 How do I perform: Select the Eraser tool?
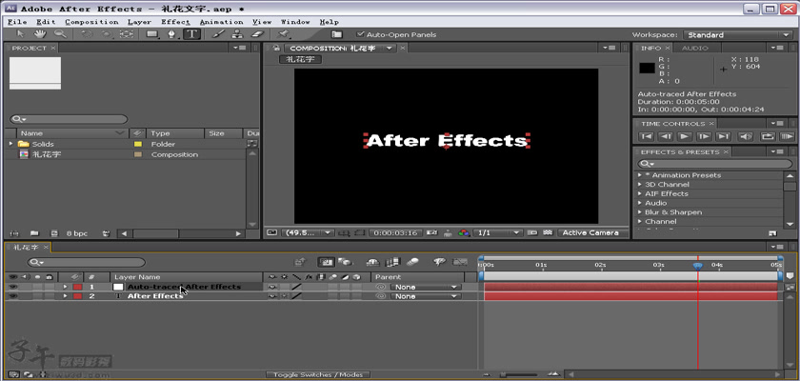(x=258, y=34)
